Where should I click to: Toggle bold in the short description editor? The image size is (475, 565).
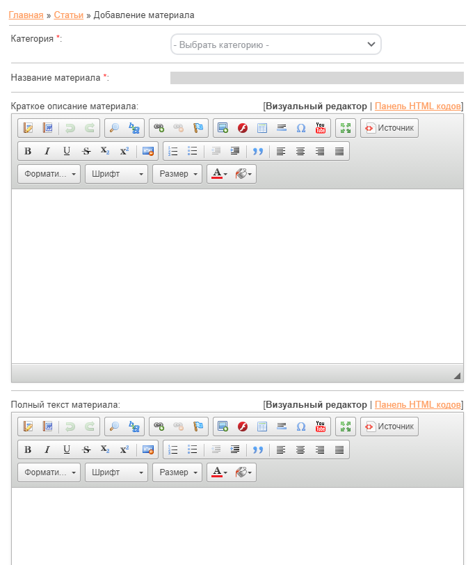tap(28, 151)
